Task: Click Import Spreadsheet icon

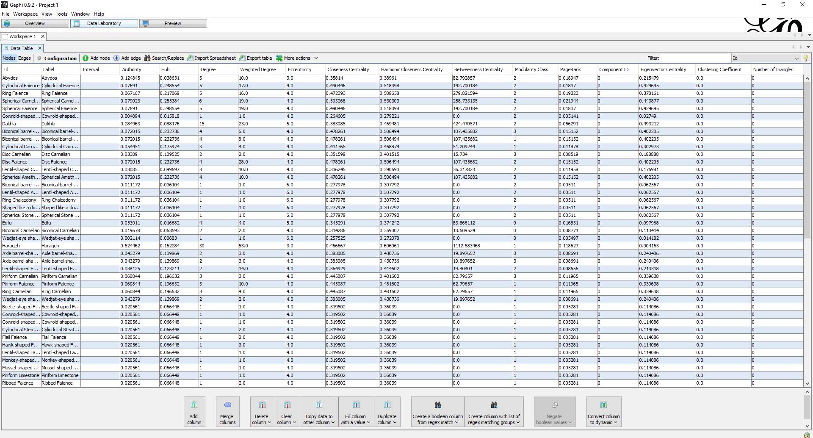Action: click(x=190, y=58)
